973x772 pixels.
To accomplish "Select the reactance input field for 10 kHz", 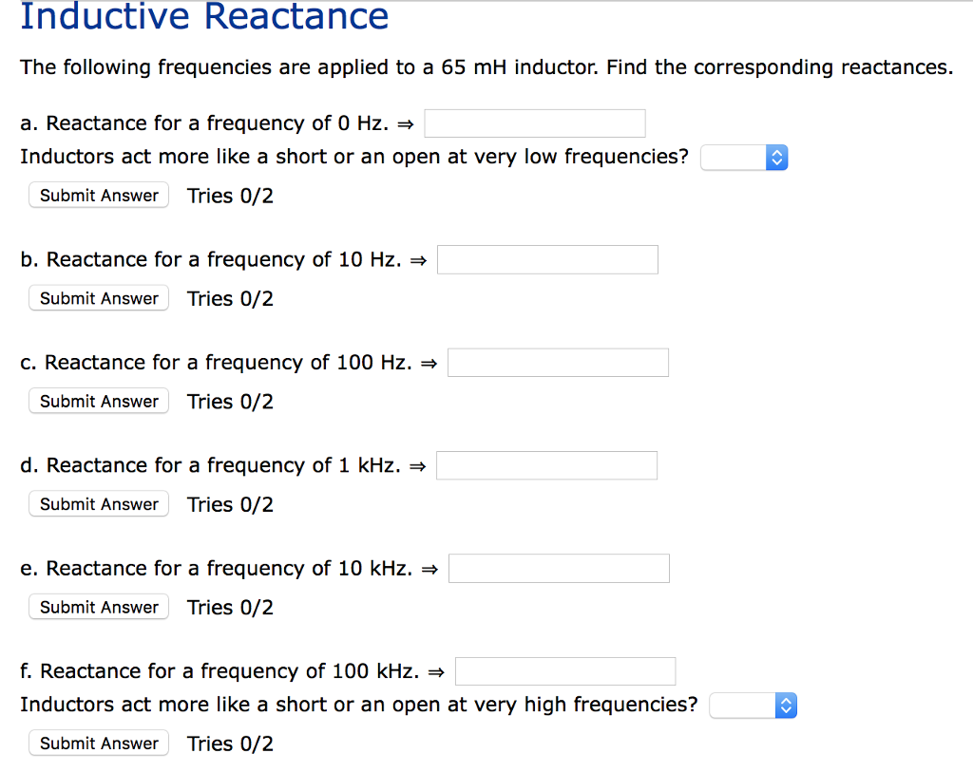I will pos(559,568).
